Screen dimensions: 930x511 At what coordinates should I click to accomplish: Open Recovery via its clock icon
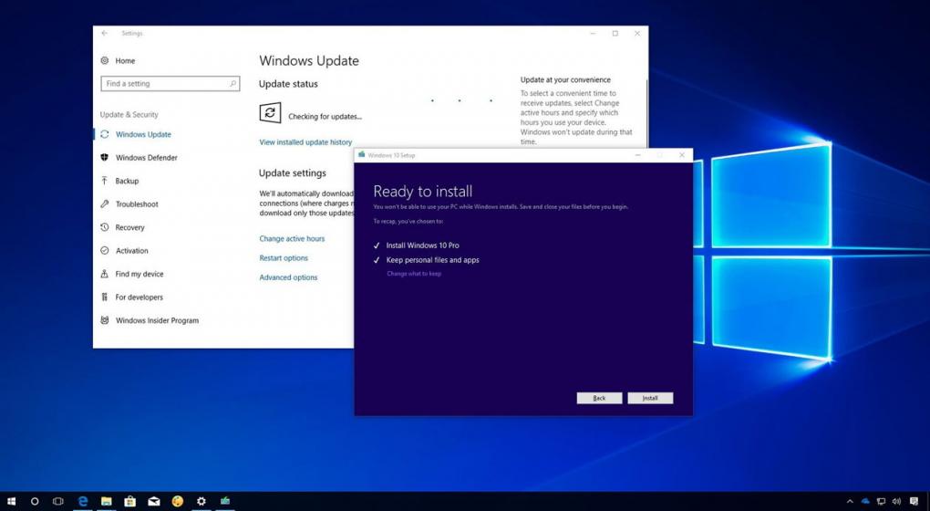[105, 227]
